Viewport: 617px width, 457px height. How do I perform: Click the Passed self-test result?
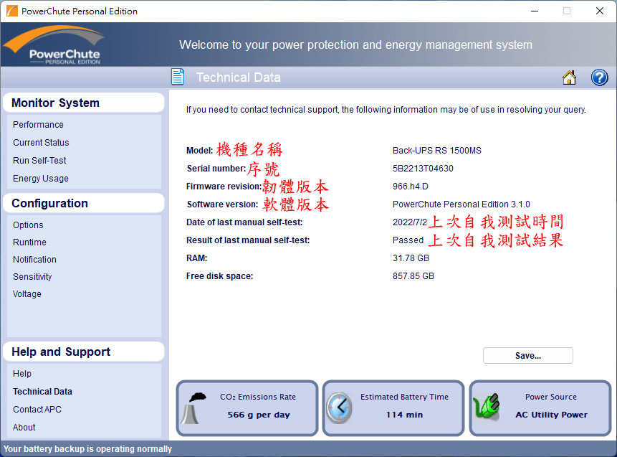pos(408,240)
